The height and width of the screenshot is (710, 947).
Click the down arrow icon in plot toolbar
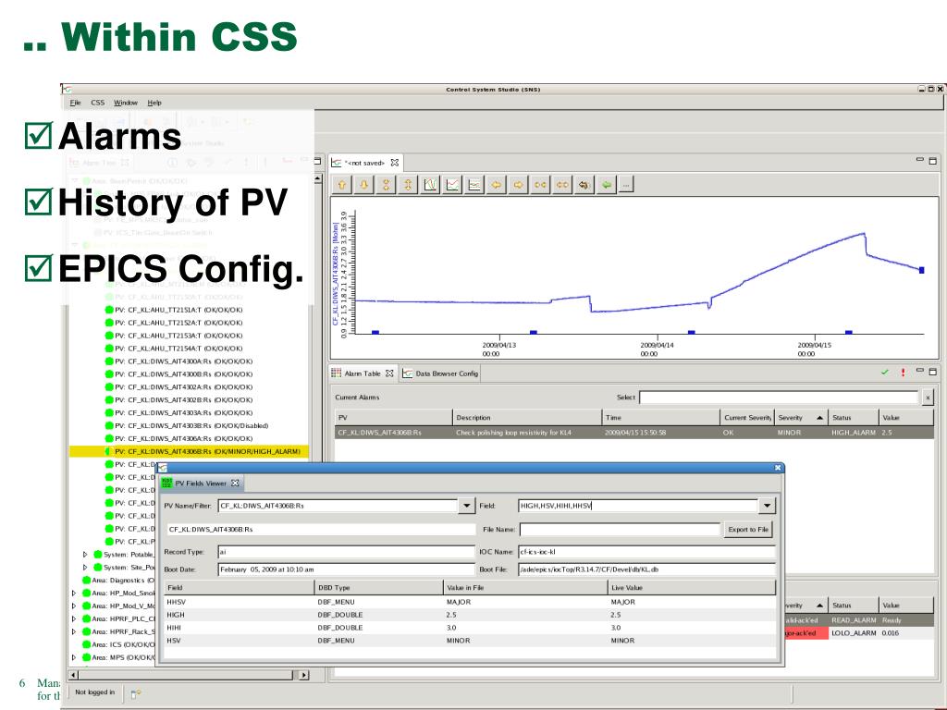tap(364, 185)
